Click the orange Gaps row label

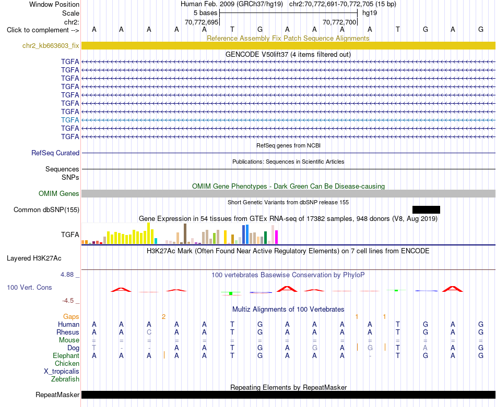coord(71,316)
